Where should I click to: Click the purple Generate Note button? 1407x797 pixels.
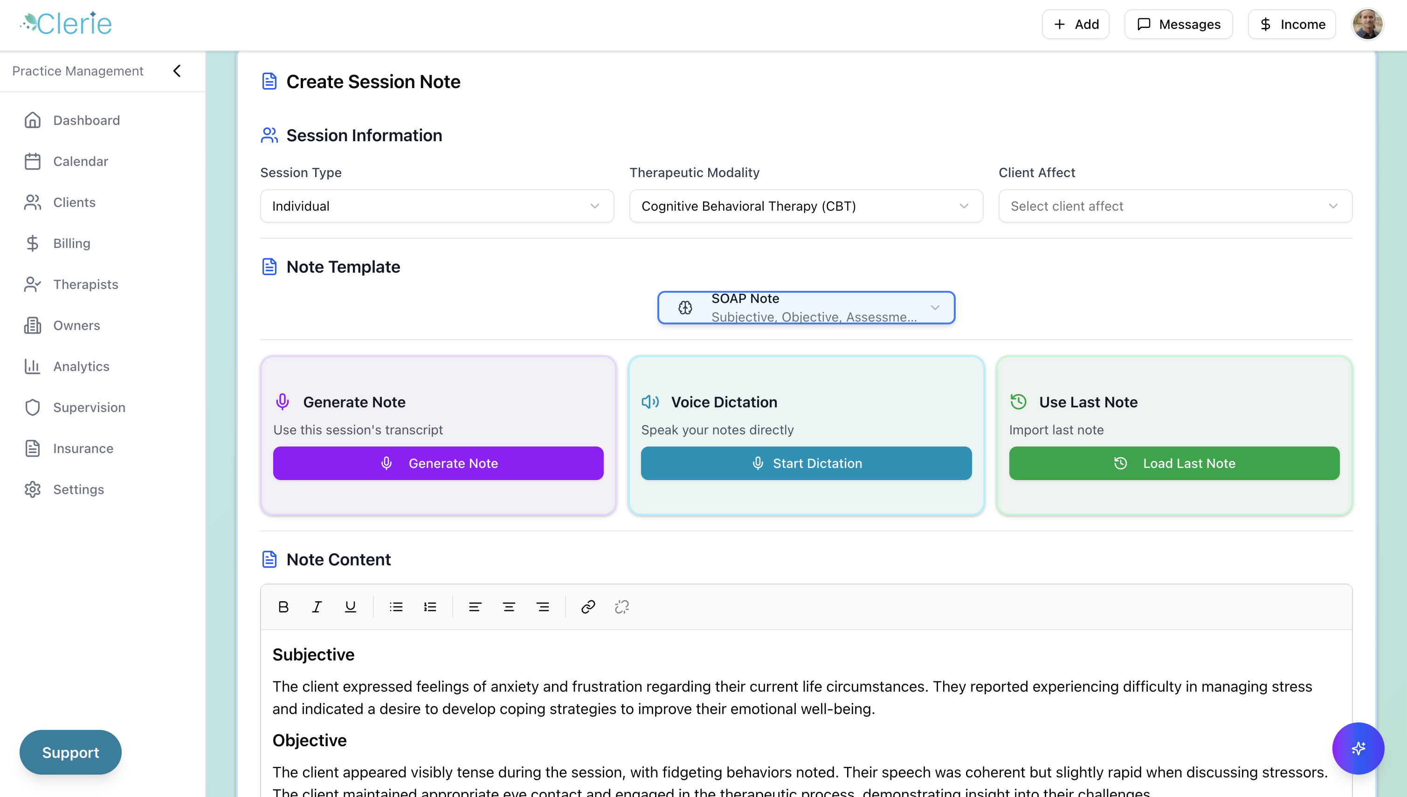pos(438,463)
